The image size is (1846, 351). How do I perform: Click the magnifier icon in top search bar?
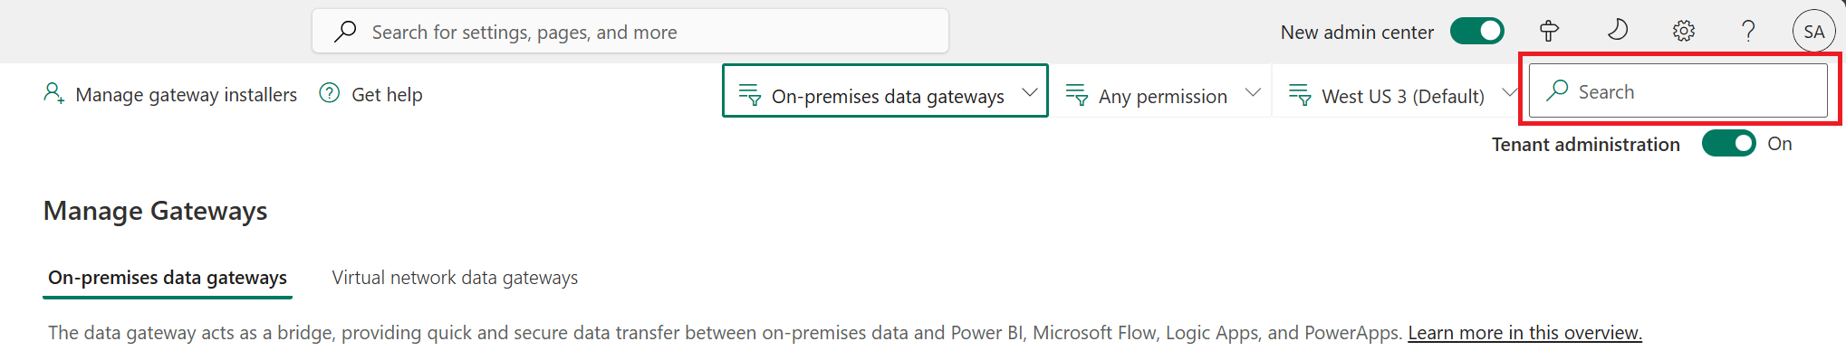click(x=345, y=32)
